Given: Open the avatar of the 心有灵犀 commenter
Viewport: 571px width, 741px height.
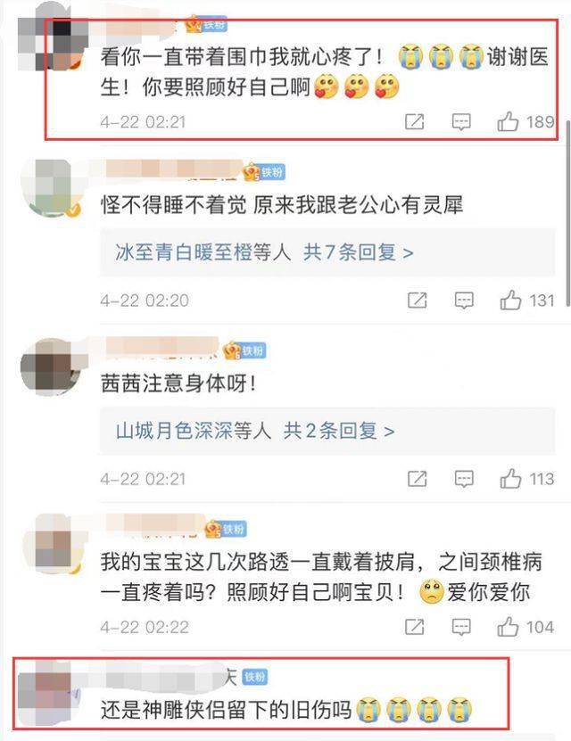Looking at the screenshot, I should click(51, 188).
